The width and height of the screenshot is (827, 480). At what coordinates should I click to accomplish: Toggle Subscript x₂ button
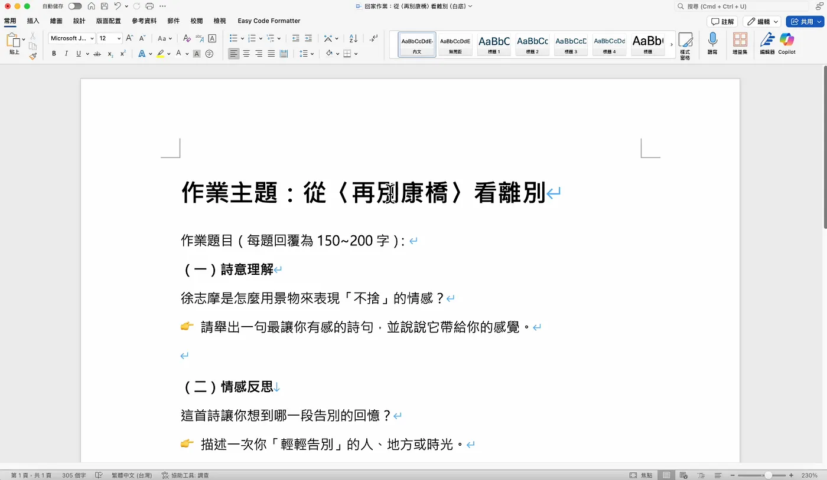(110, 54)
